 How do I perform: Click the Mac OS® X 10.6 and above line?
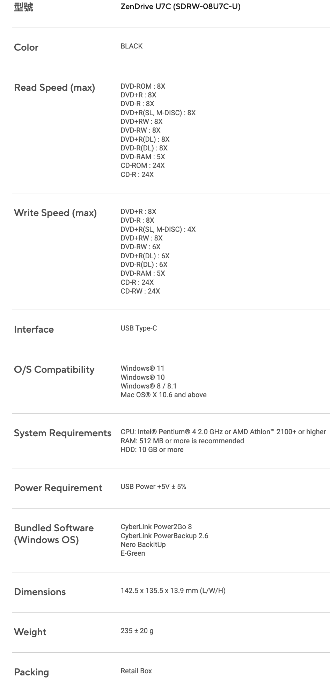[163, 395]
